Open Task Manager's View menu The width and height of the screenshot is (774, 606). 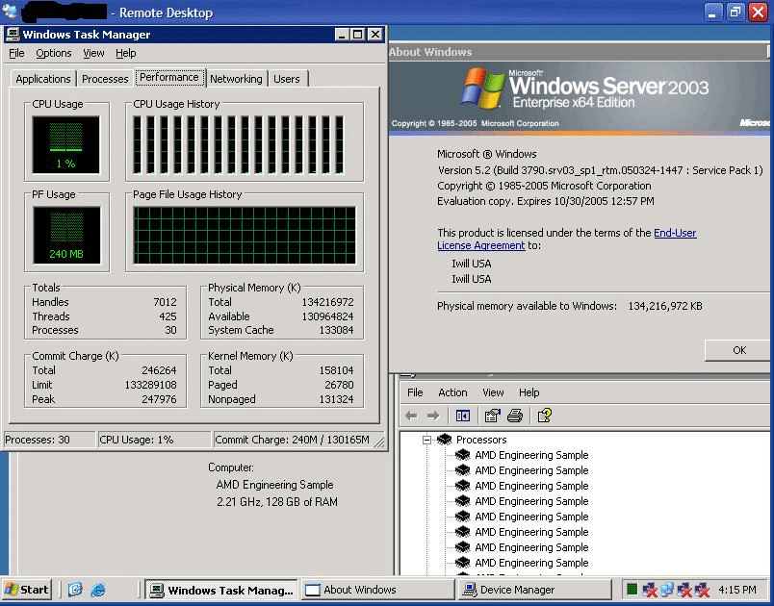click(93, 53)
